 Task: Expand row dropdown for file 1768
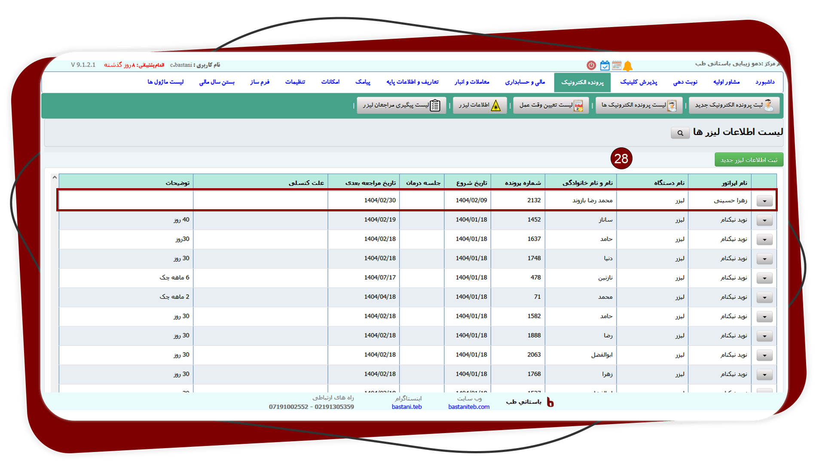764,375
